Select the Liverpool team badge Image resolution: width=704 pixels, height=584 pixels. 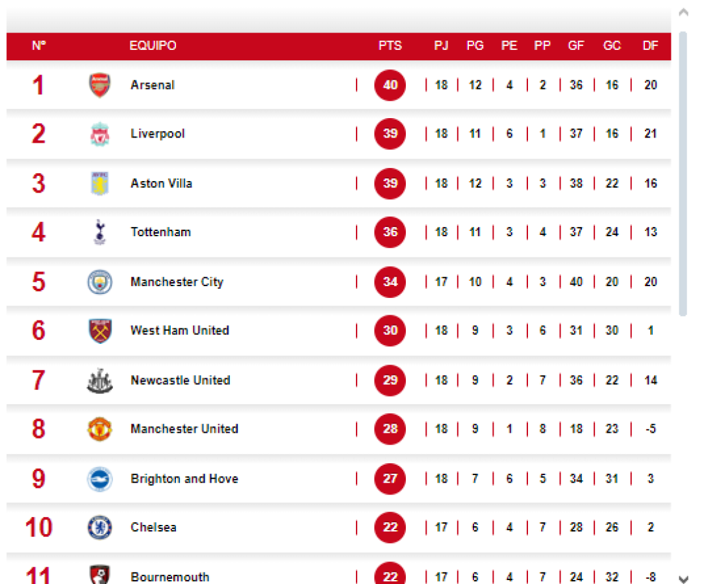(99, 134)
